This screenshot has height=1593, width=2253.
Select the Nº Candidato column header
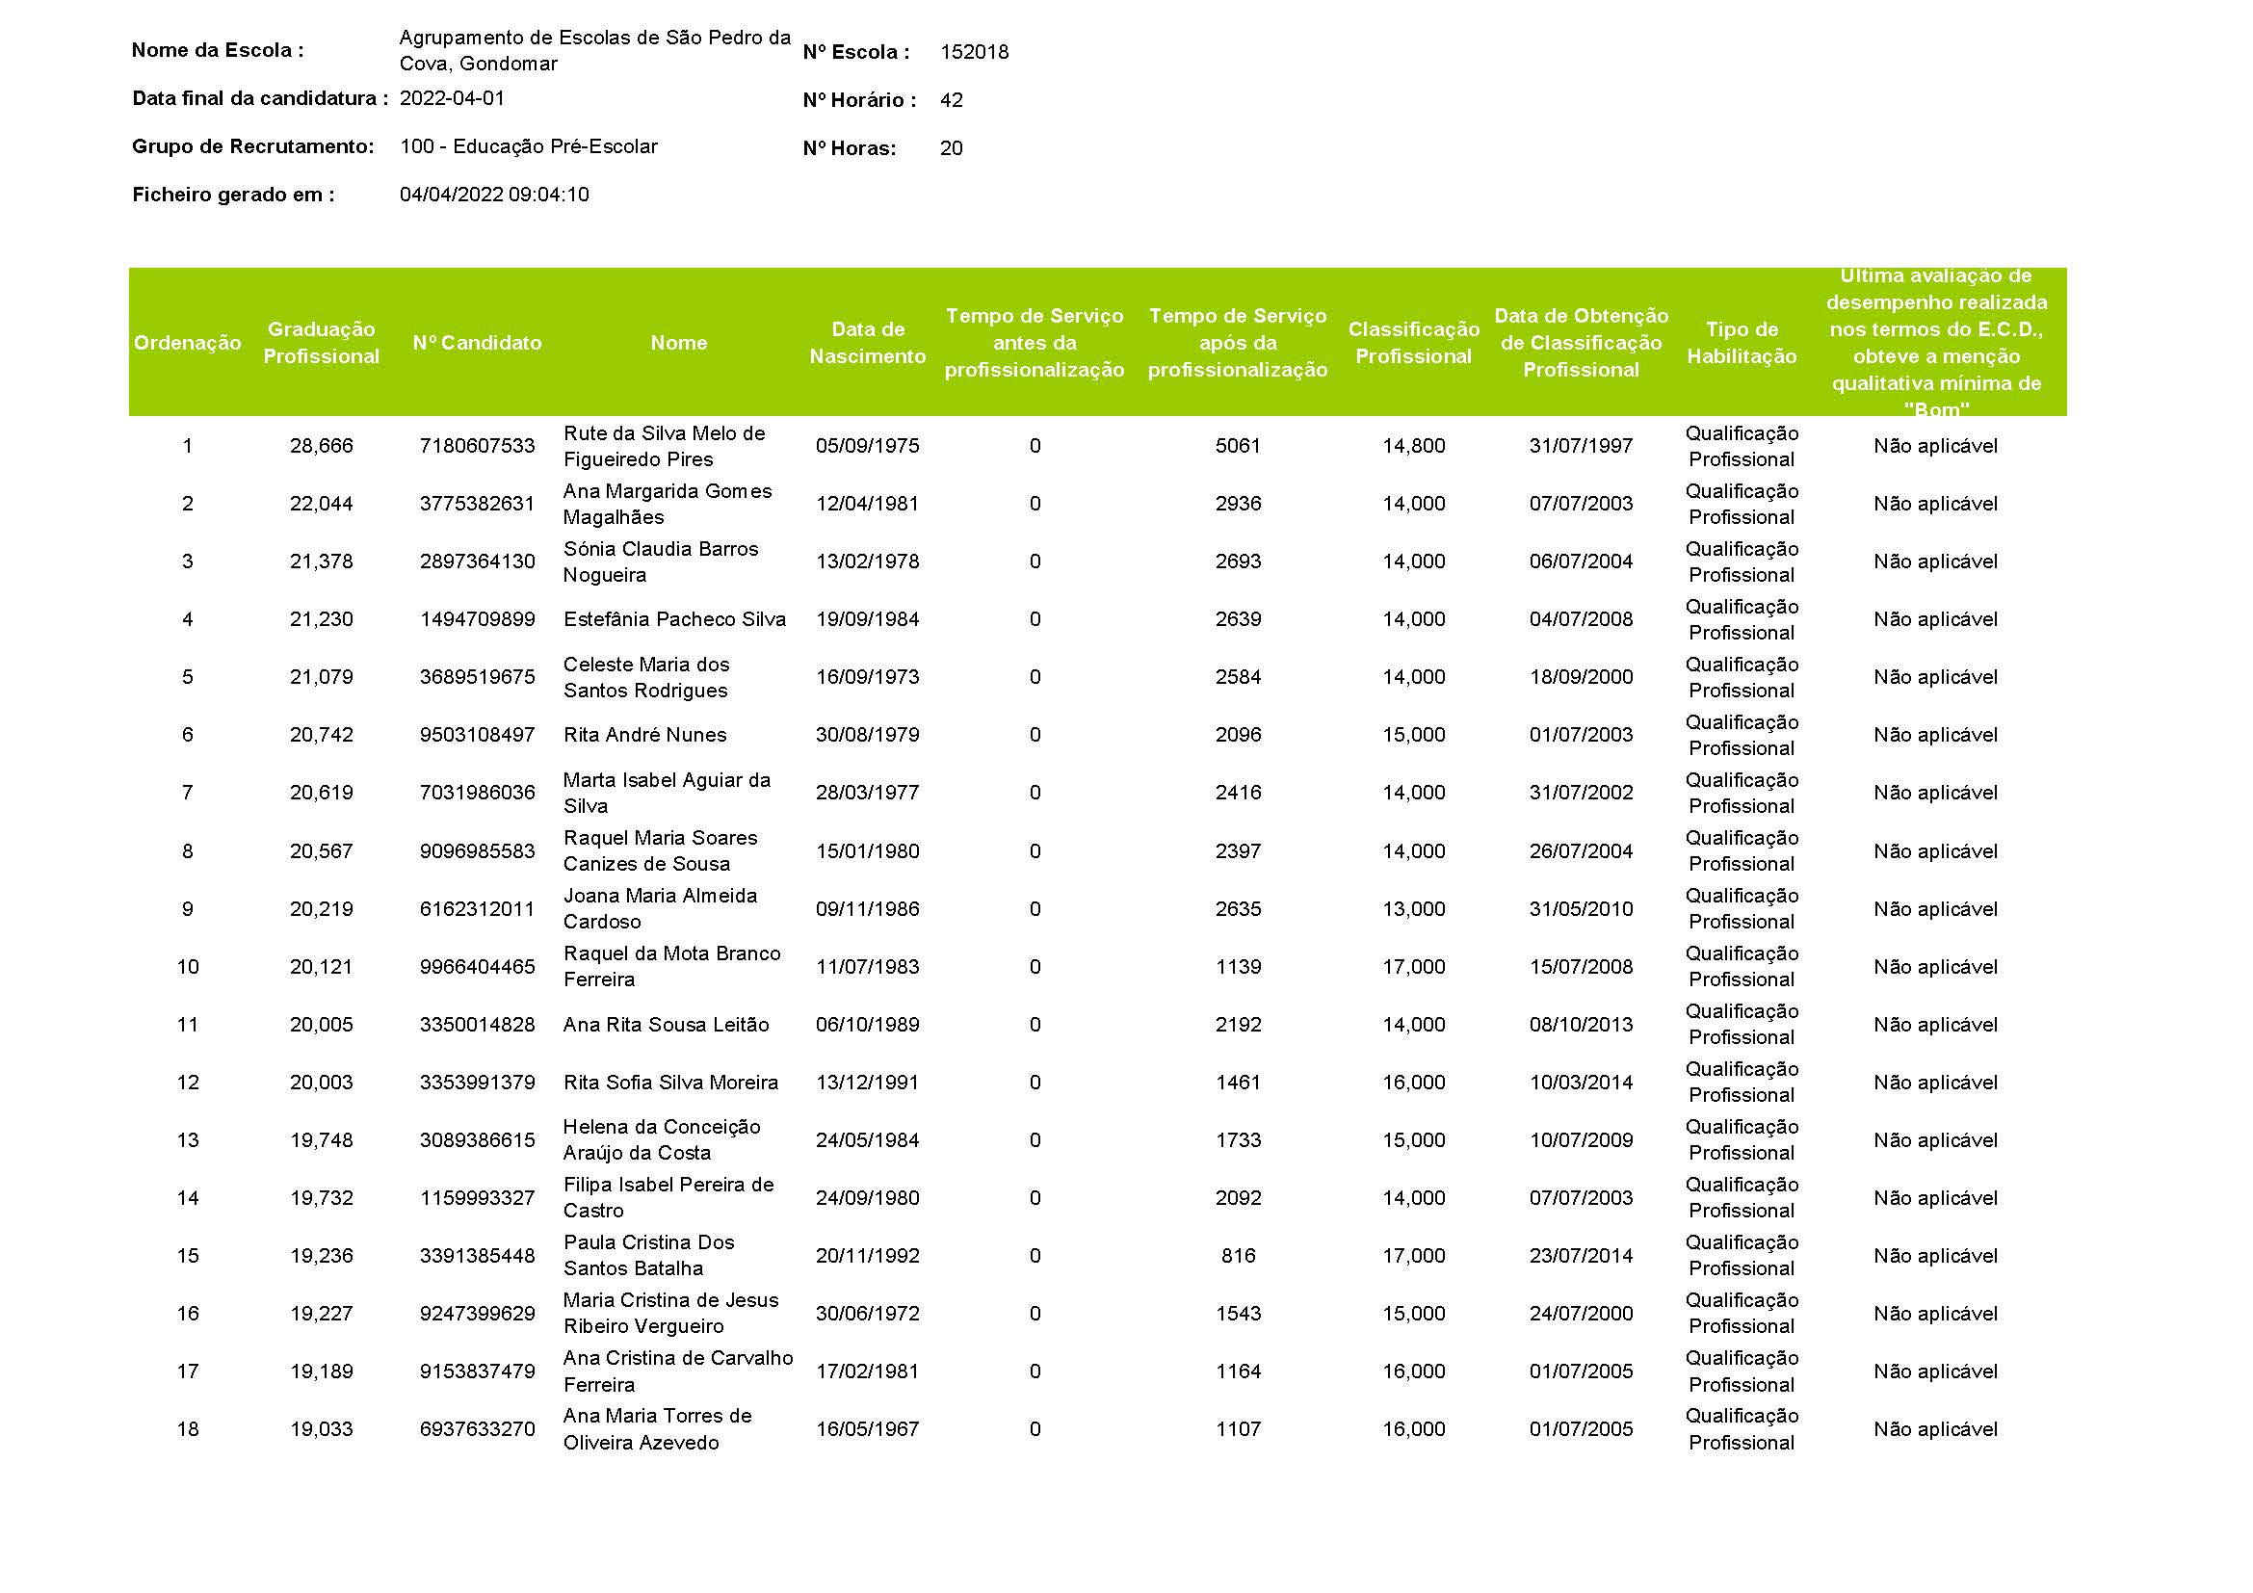click(477, 342)
